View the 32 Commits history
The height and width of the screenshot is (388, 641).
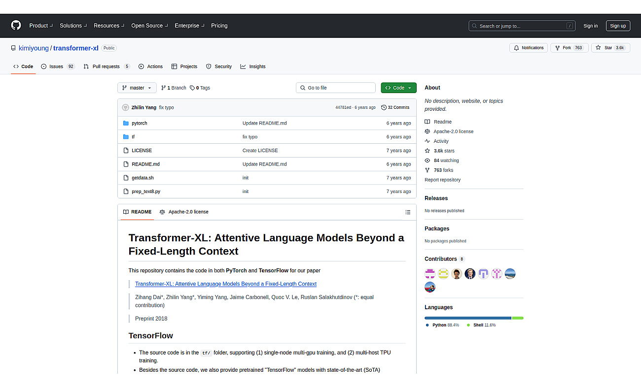[x=395, y=107]
